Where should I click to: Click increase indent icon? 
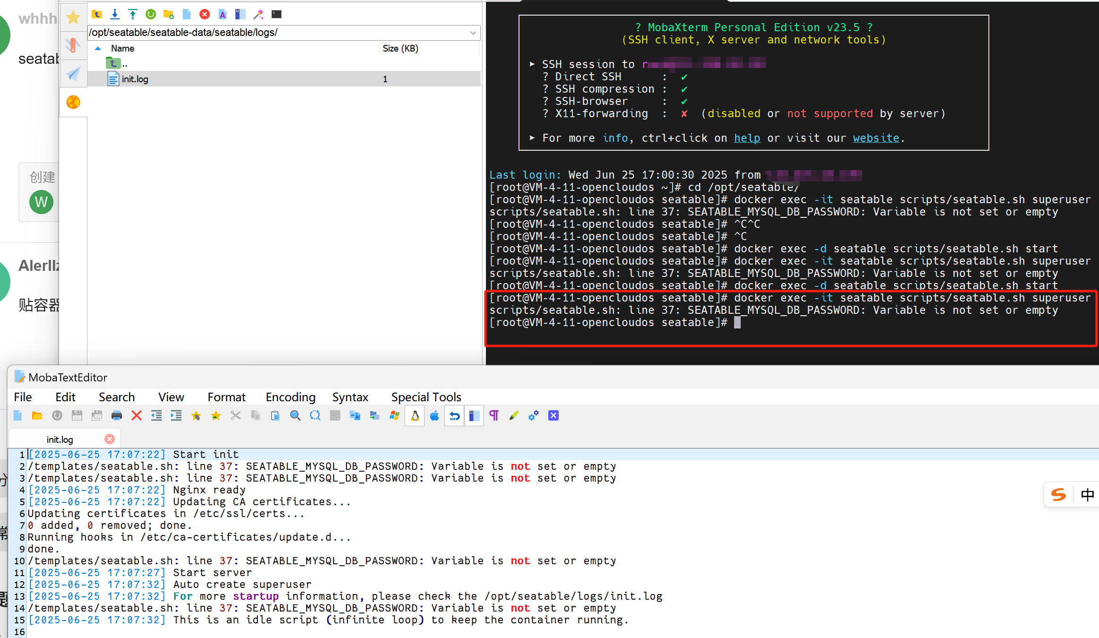(176, 415)
